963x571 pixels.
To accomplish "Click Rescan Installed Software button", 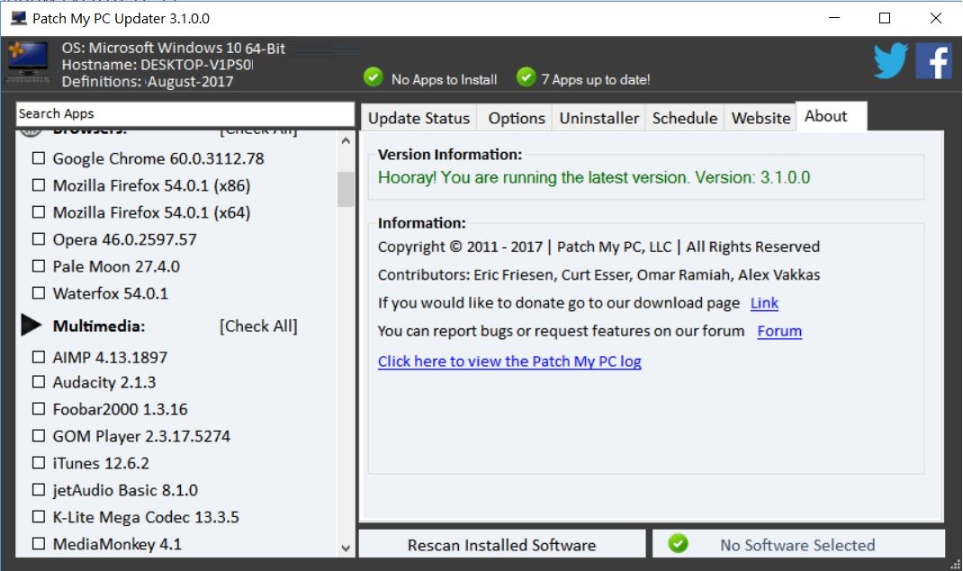I will coord(502,544).
